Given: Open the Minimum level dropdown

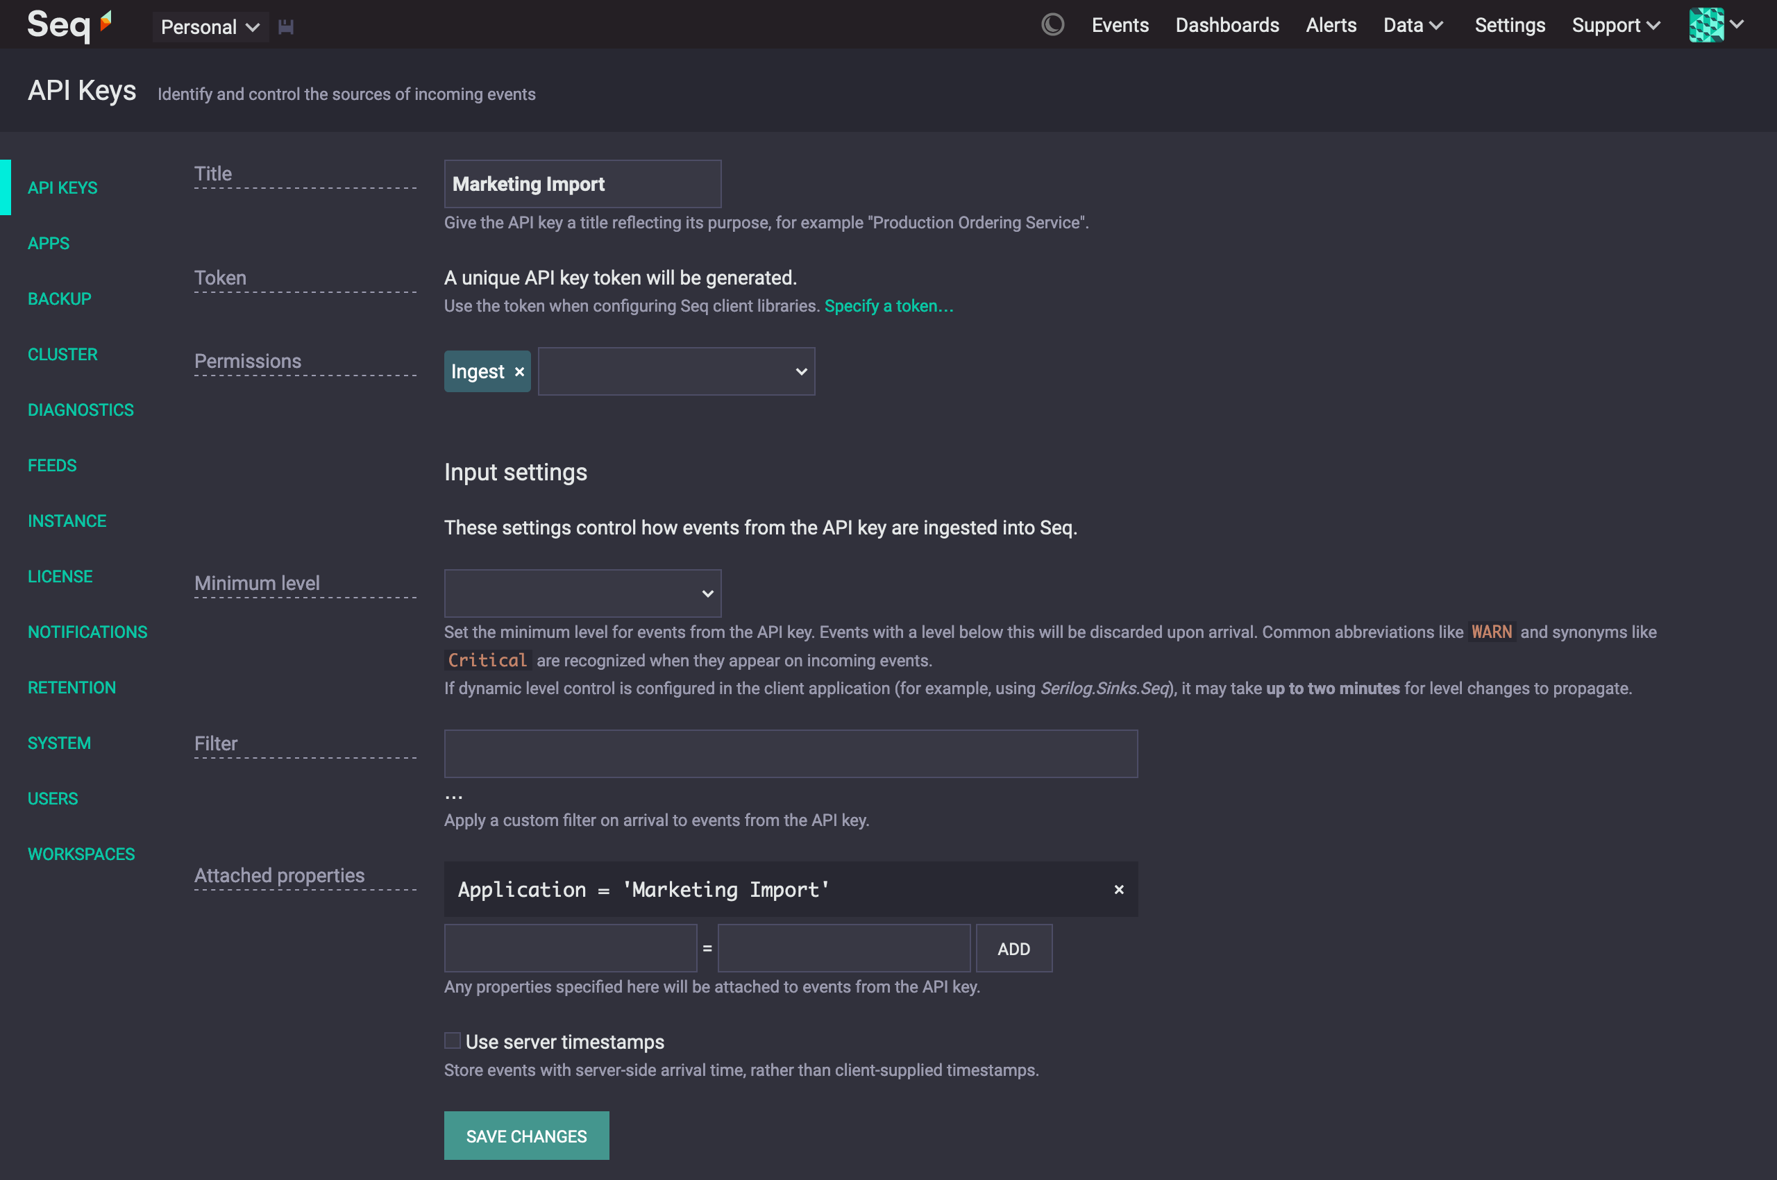Looking at the screenshot, I should tap(582, 593).
